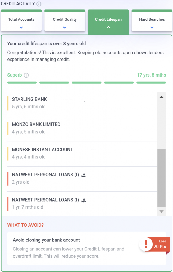The image size is (173, 272).
Task: Open the Hard Searches tab
Action: 152,20
